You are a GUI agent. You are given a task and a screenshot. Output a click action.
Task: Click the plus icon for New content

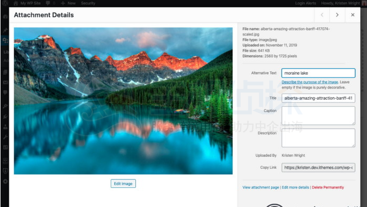63,3
